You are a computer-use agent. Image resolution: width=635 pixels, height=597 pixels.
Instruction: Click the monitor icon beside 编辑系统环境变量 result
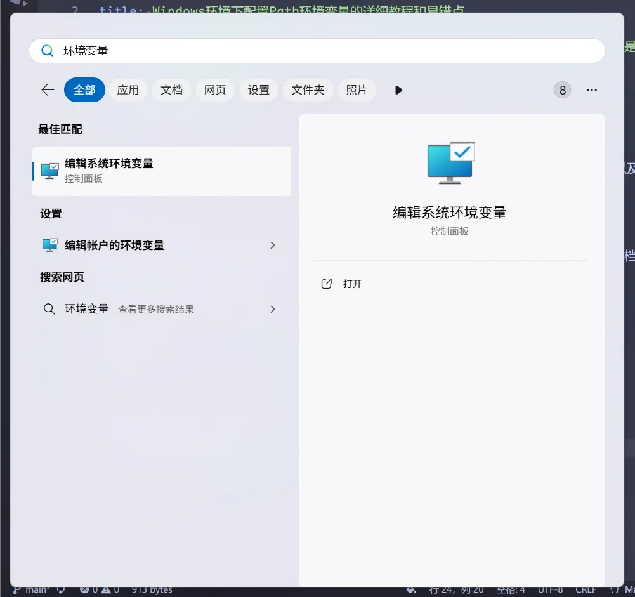pos(49,171)
